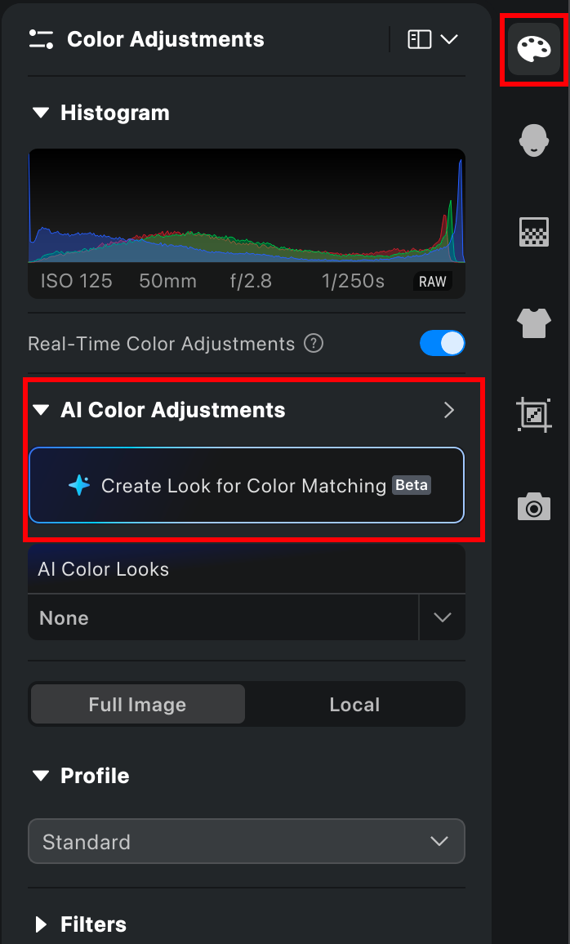Open the clothing t-shirt panel icon
Screen dimensions: 570x944
click(x=534, y=323)
